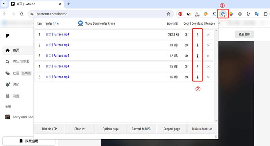Image resolution: width=270 pixels, height=146 pixels.
Task: Remove item 2 from the video list
Action: point(208,46)
